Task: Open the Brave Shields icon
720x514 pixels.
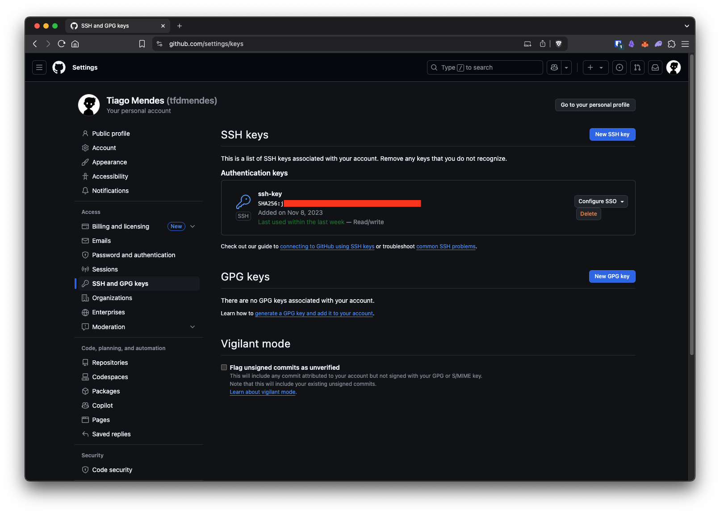Action: pyautogui.click(x=558, y=44)
